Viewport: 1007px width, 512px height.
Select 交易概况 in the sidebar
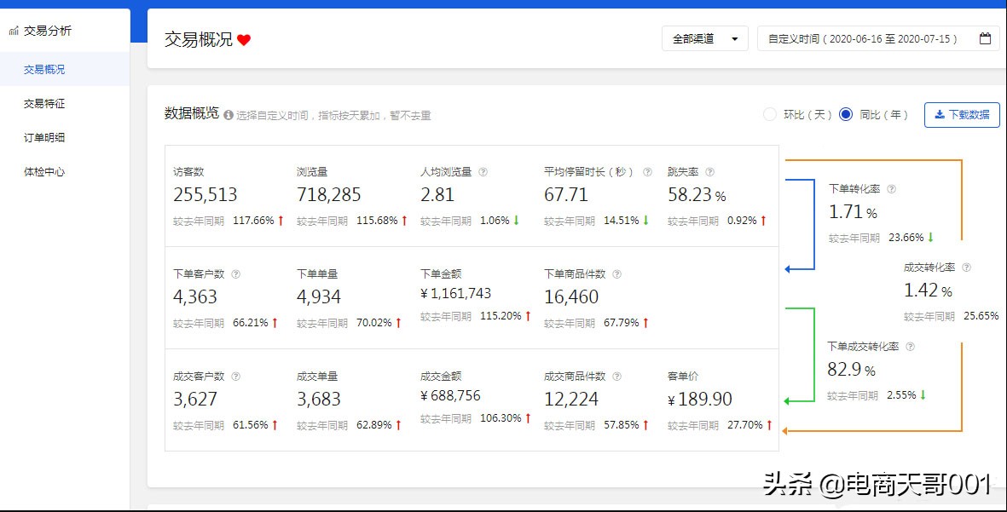[x=43, y=69]
